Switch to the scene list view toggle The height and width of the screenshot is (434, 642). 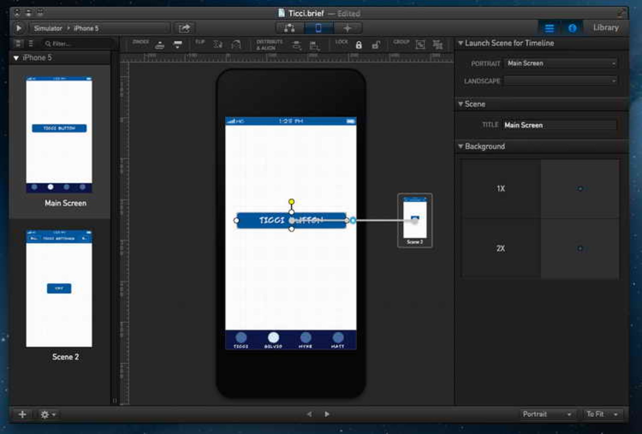point(549,28)
